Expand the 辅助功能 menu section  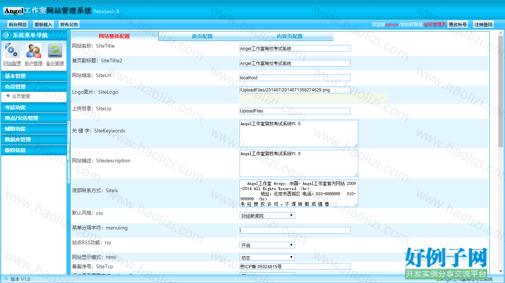[34, 129]
